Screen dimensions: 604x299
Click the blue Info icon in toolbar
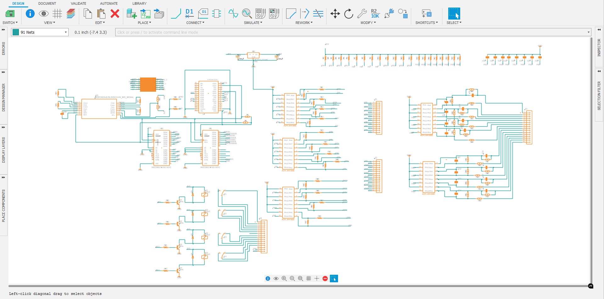pos(30,14)
